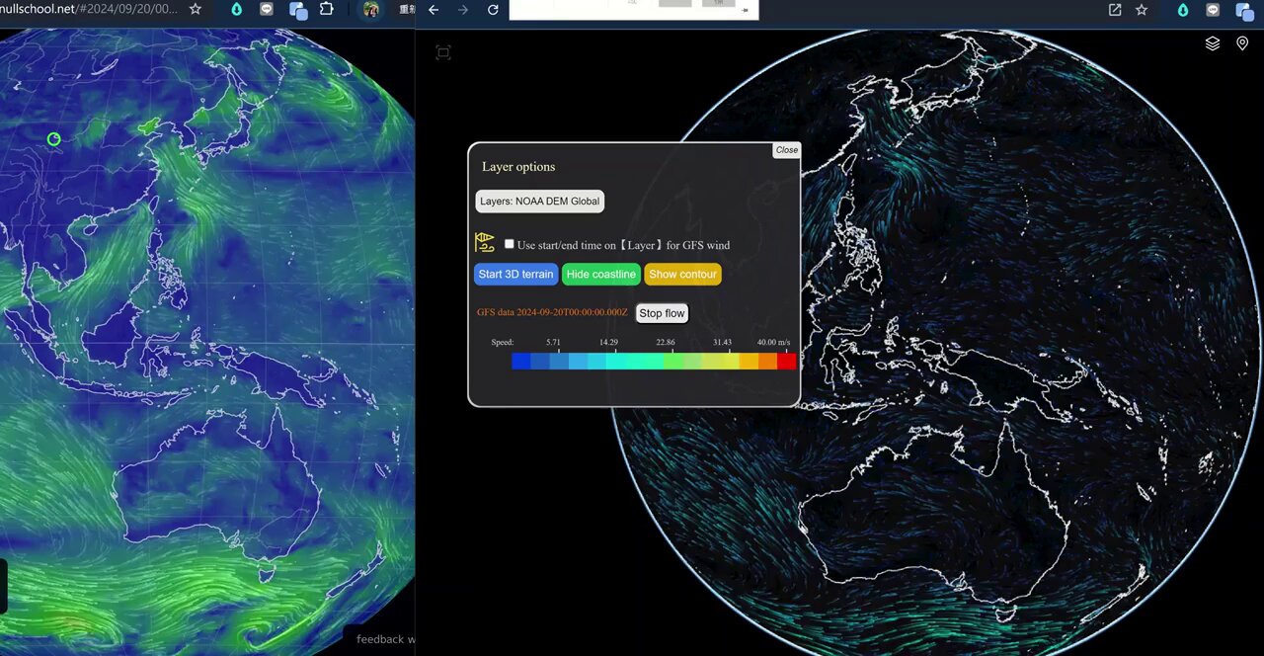Click the GFS data 2024-09-20 timestamp text

click(552, 312)
